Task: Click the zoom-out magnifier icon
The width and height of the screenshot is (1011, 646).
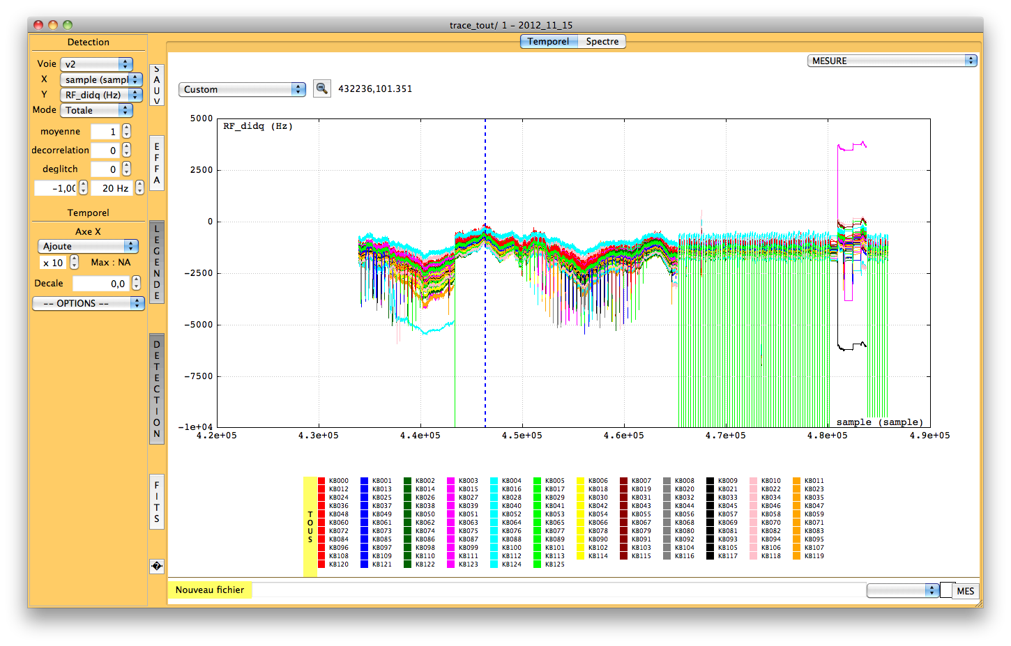Action: (321, 89)
